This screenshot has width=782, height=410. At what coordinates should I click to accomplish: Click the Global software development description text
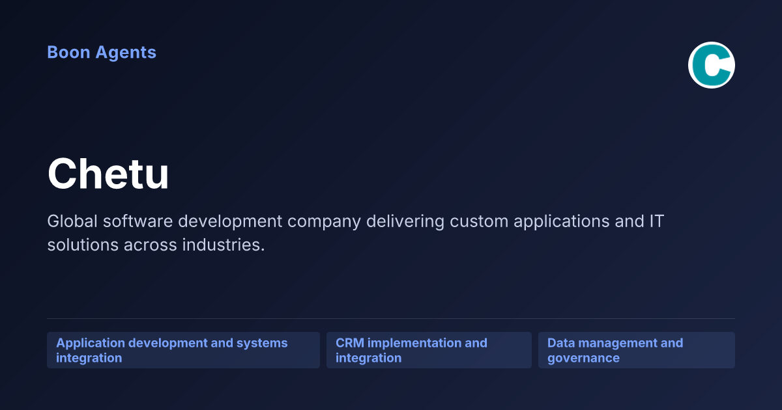tap(355, 233)
